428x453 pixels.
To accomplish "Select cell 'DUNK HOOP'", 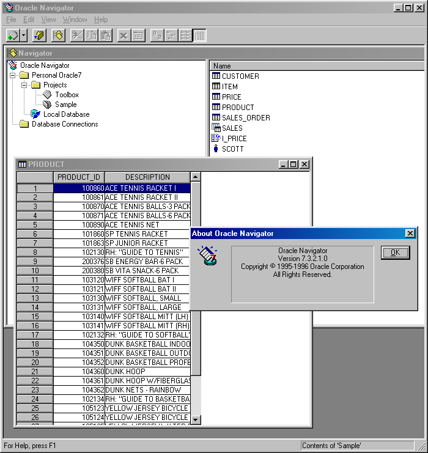I will [x=147, y=372].
